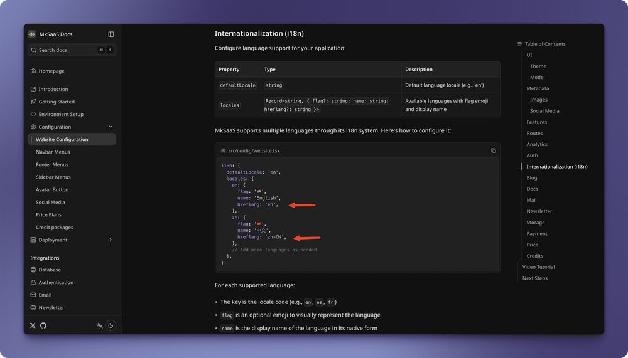This screenshot has width=628, height=358.
Task: Jump to Mode in table of contents
Action: point(537,78)
